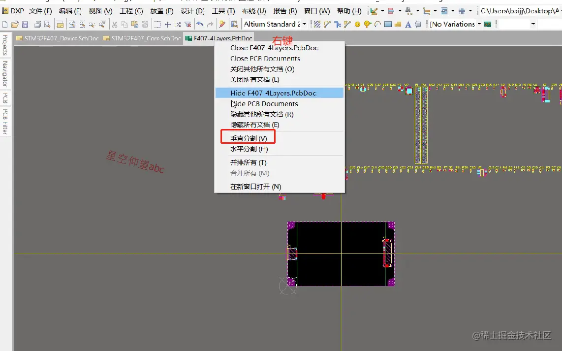This screenshot has height=351, width=562.
Task: Click the New document icon
Action: click(x=4, y=25)
